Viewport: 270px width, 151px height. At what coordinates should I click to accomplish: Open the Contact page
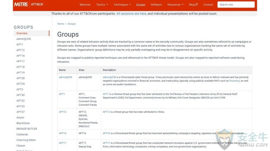coord(208,5)
